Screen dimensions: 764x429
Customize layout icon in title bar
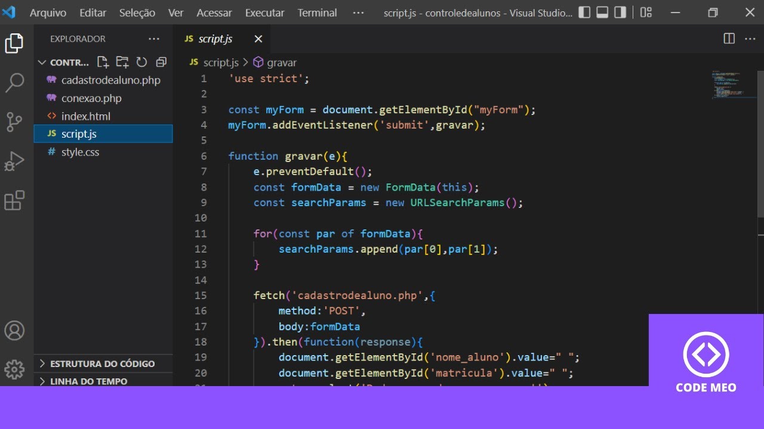[646, 12]
